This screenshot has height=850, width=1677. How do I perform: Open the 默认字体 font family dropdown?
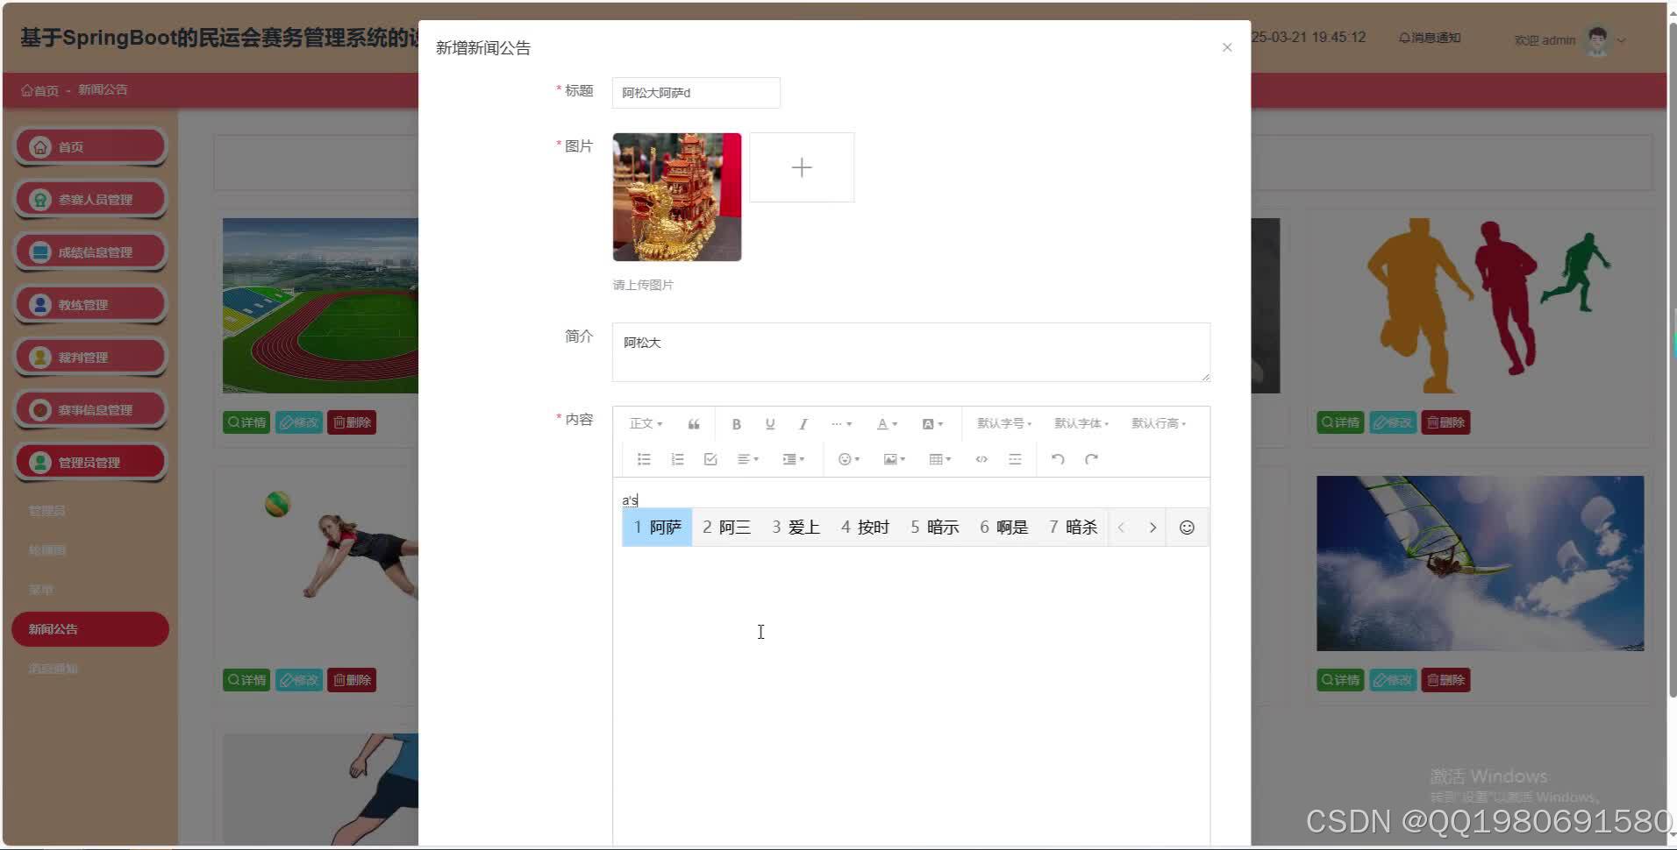pos(1081,423)
